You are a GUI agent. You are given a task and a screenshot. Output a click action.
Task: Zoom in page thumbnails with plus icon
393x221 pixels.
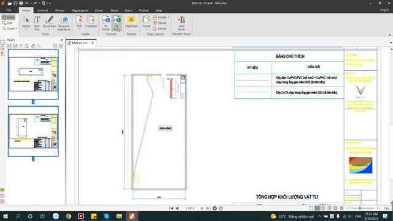(x=61, y=46)
